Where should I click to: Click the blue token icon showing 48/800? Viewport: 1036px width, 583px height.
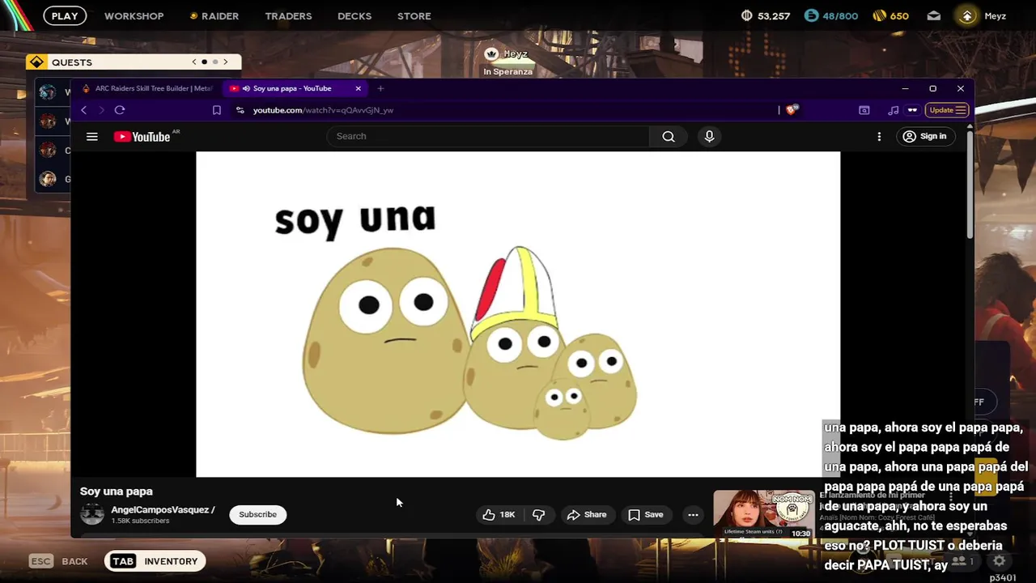(811, 15)
